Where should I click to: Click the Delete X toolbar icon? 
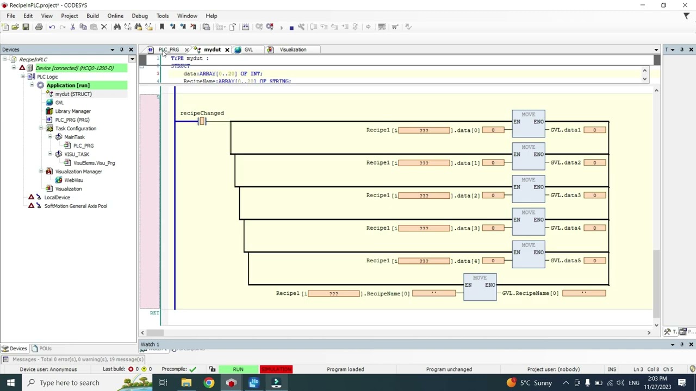pyautogui.click(x=104, y=27)
